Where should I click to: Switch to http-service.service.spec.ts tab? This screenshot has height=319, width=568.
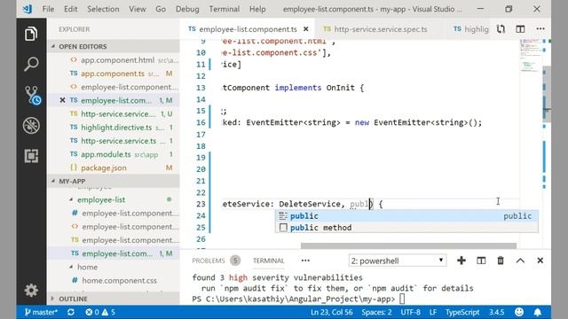tap(375, 29)
